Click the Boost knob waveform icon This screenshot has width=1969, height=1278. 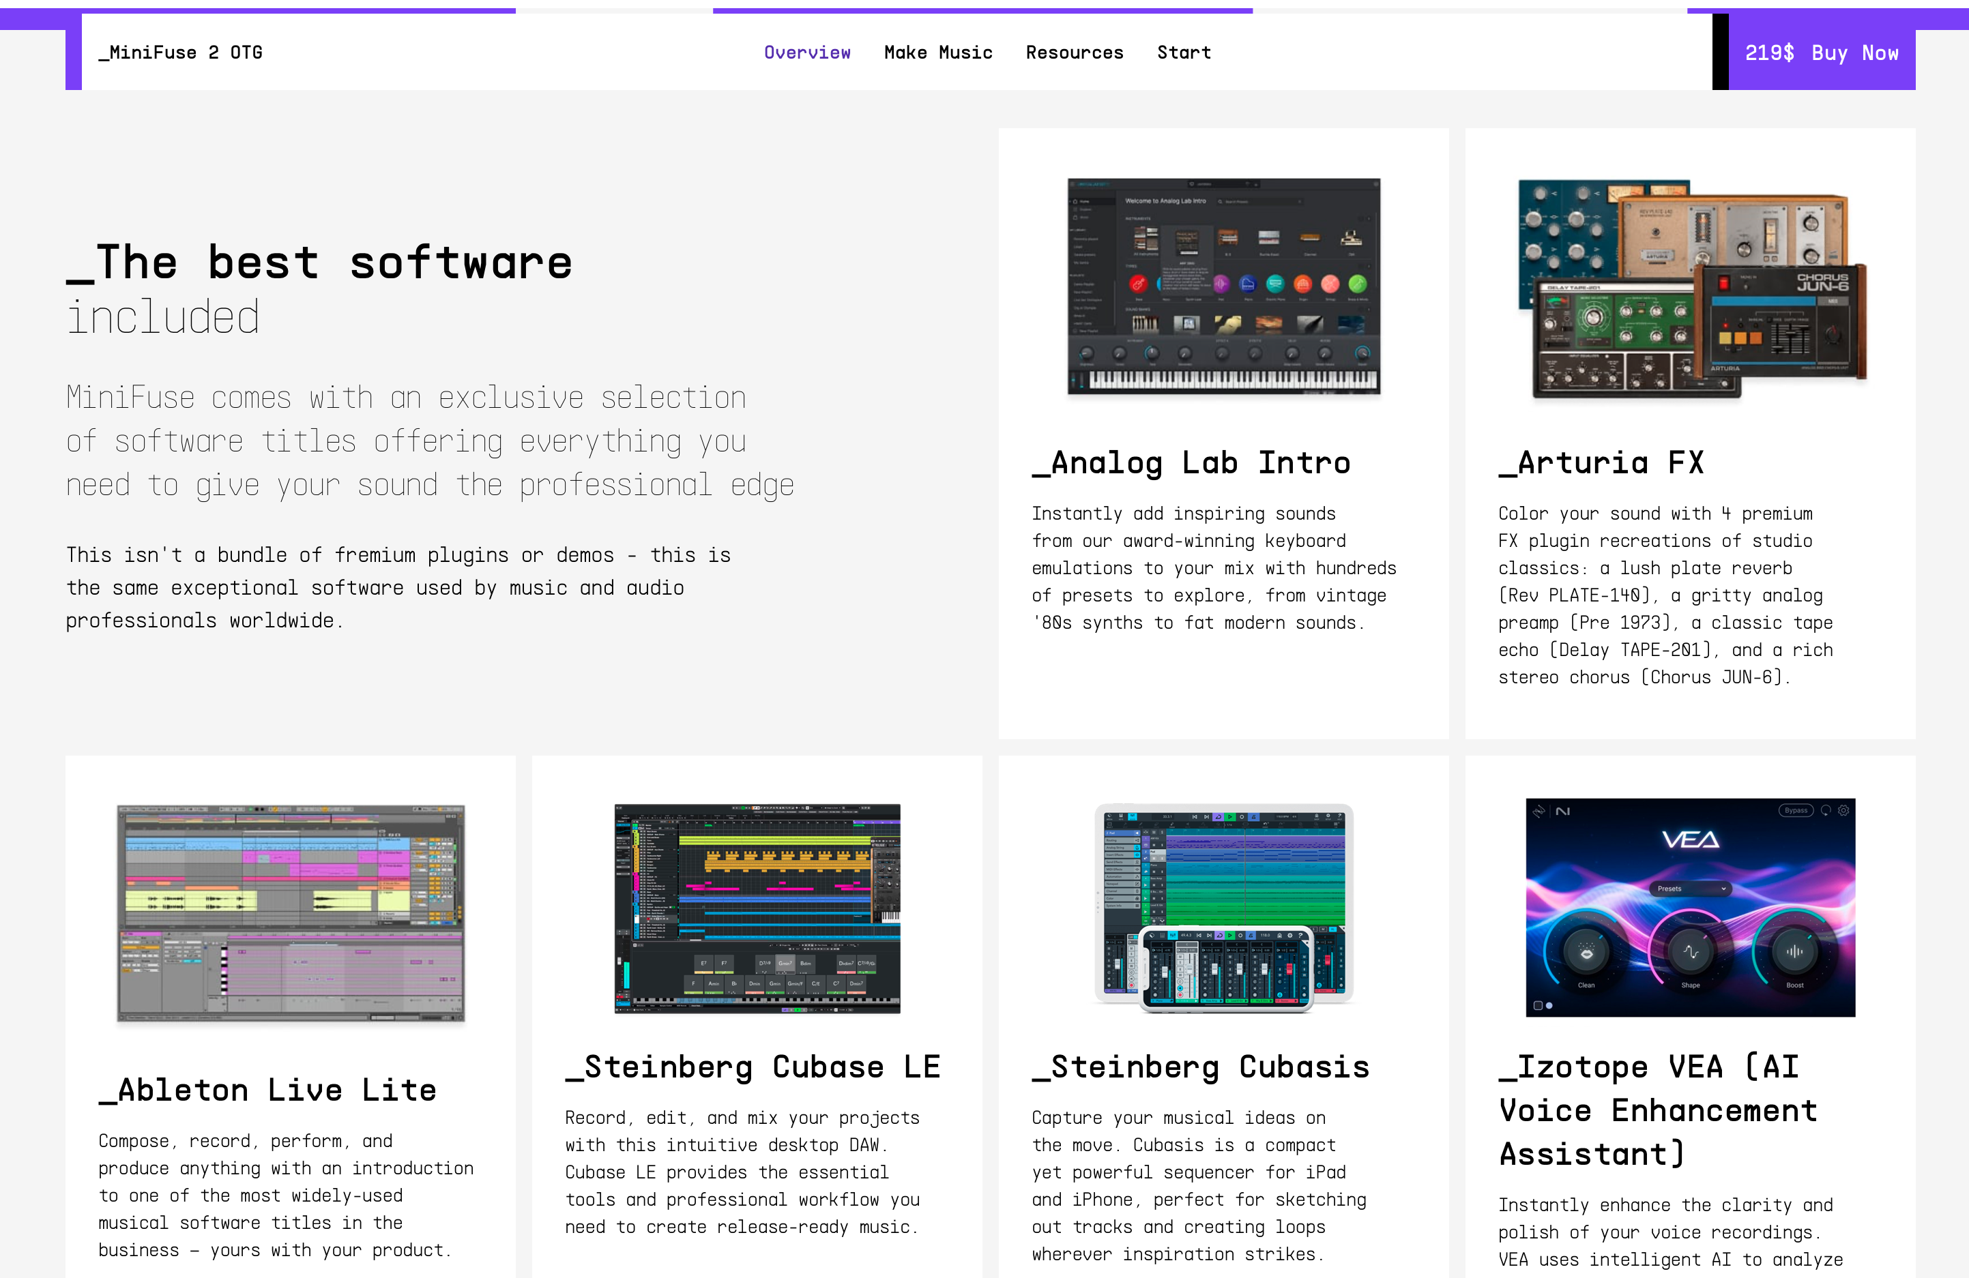pos(1794,952)
